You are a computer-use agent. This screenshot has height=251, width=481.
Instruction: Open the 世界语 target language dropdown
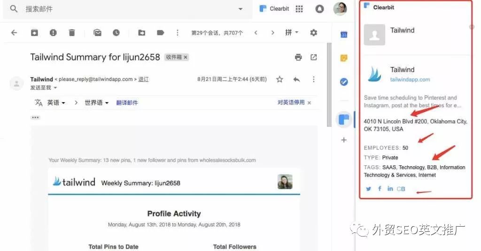(97, 103)
